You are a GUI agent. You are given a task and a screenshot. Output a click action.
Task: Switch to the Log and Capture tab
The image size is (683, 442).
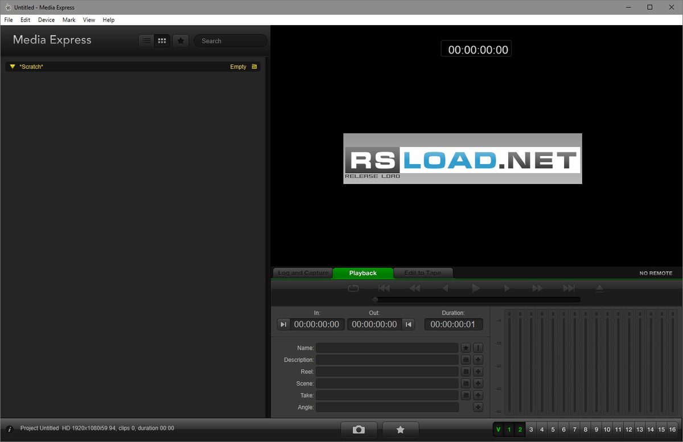click(302, 273)
